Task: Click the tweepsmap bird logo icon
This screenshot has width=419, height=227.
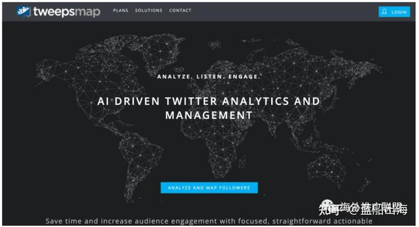Action: [23, 12]
